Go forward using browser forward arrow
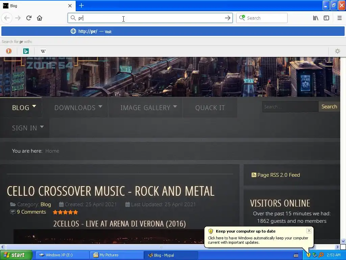346x260 pixels. click(18, 18)
